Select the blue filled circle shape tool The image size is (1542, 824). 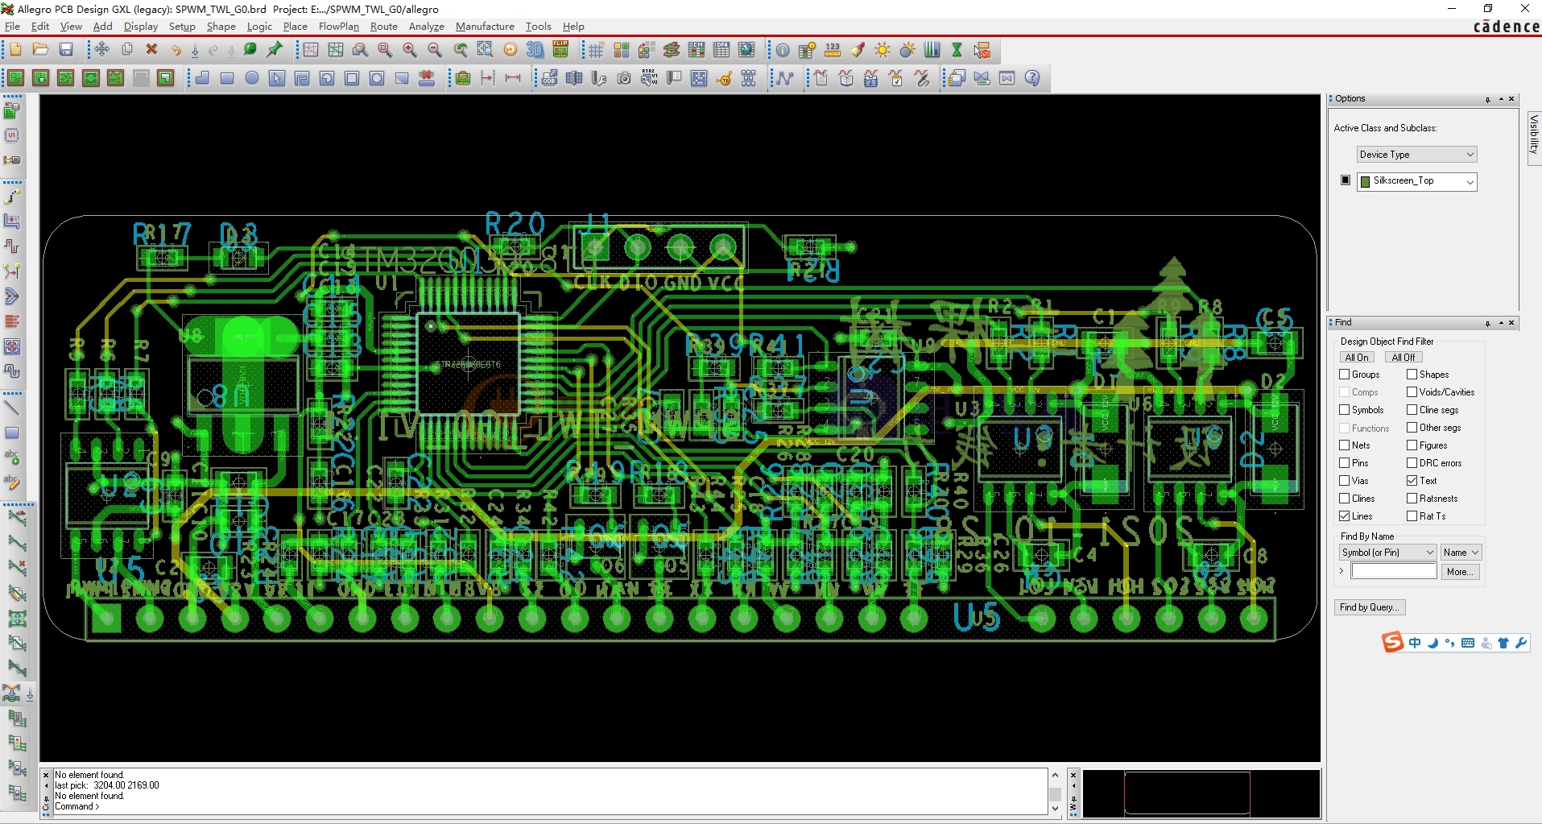tap(252, 78)
